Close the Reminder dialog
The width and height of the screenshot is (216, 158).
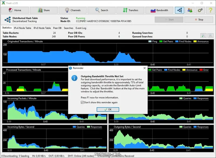[144, 68]
